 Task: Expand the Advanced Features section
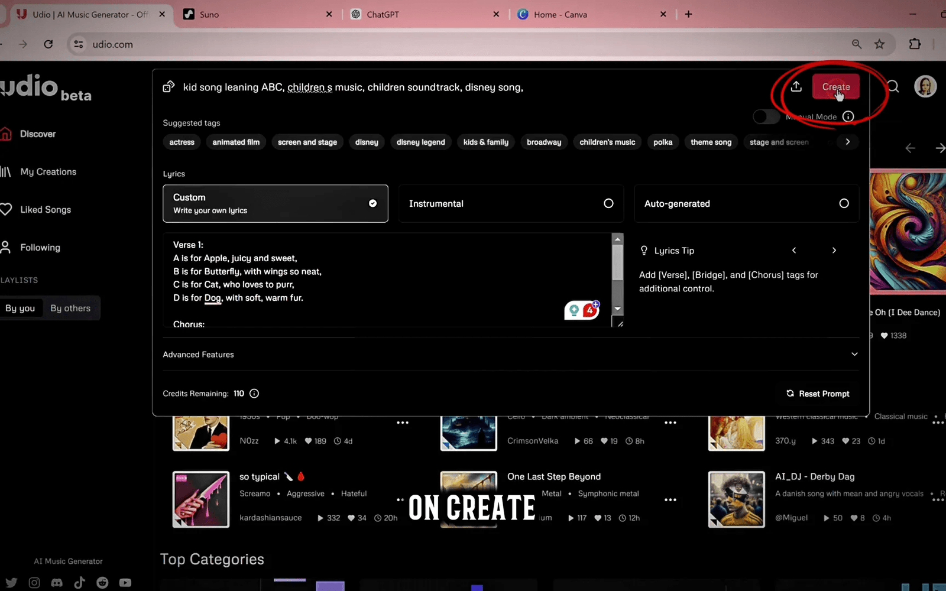tap(511, 354)
